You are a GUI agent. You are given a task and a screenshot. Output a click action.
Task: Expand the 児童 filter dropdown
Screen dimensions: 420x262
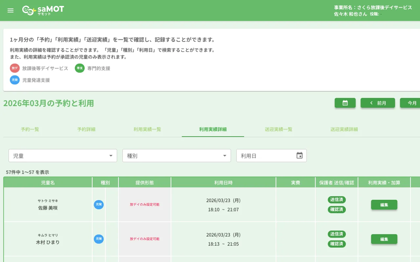tap(63, 156)
